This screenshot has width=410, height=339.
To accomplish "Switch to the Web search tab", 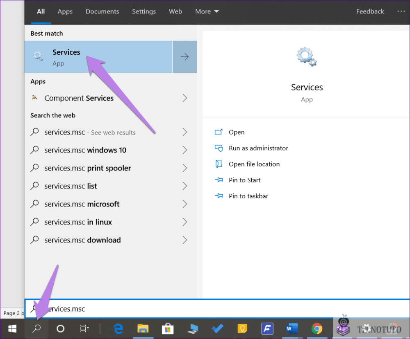I will click(x=175, y=11).
